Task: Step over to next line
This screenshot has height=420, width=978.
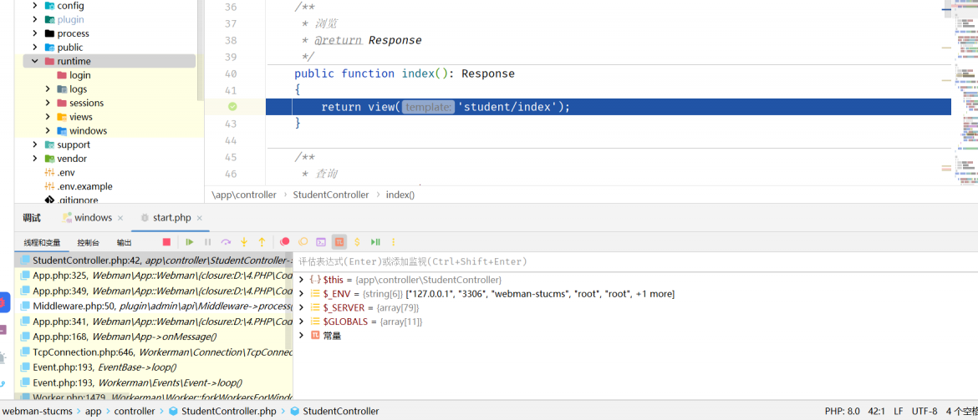Action: pyautogui.click(x=226, y=242)
